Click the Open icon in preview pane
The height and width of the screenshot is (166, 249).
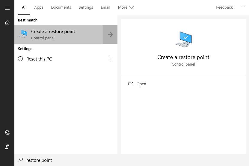130,84
